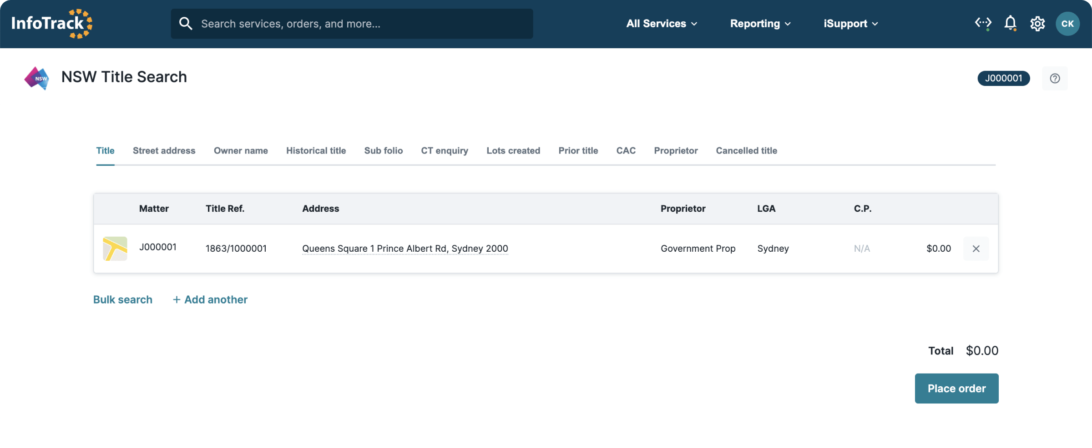
Task: Open the help question mark icon
Action: [x=1055, y=78]
